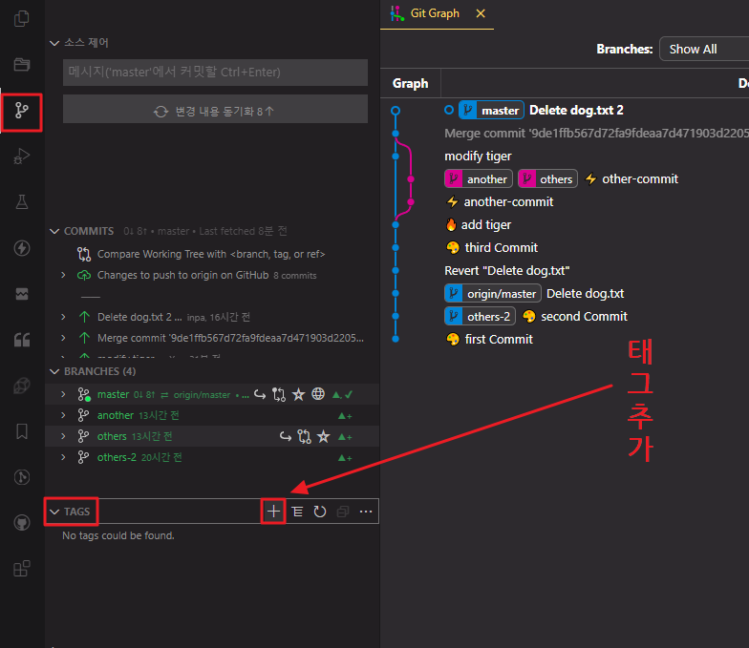Viewport: 749px width, 648px height.
Task: Open the bookmark activity icon
Action: 21,431
